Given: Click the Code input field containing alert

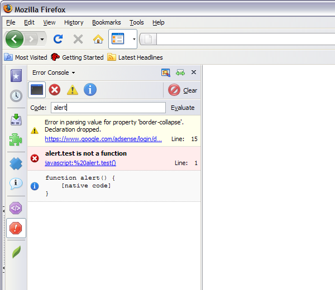Looking at the screenshot, I should (x=108, y=108).
